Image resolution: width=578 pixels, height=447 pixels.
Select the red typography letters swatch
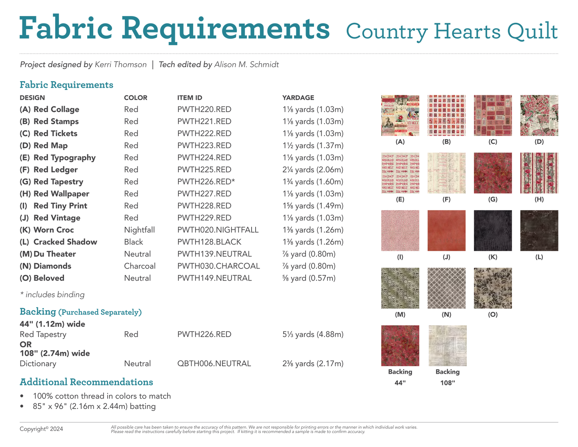(x=400, y=173)
